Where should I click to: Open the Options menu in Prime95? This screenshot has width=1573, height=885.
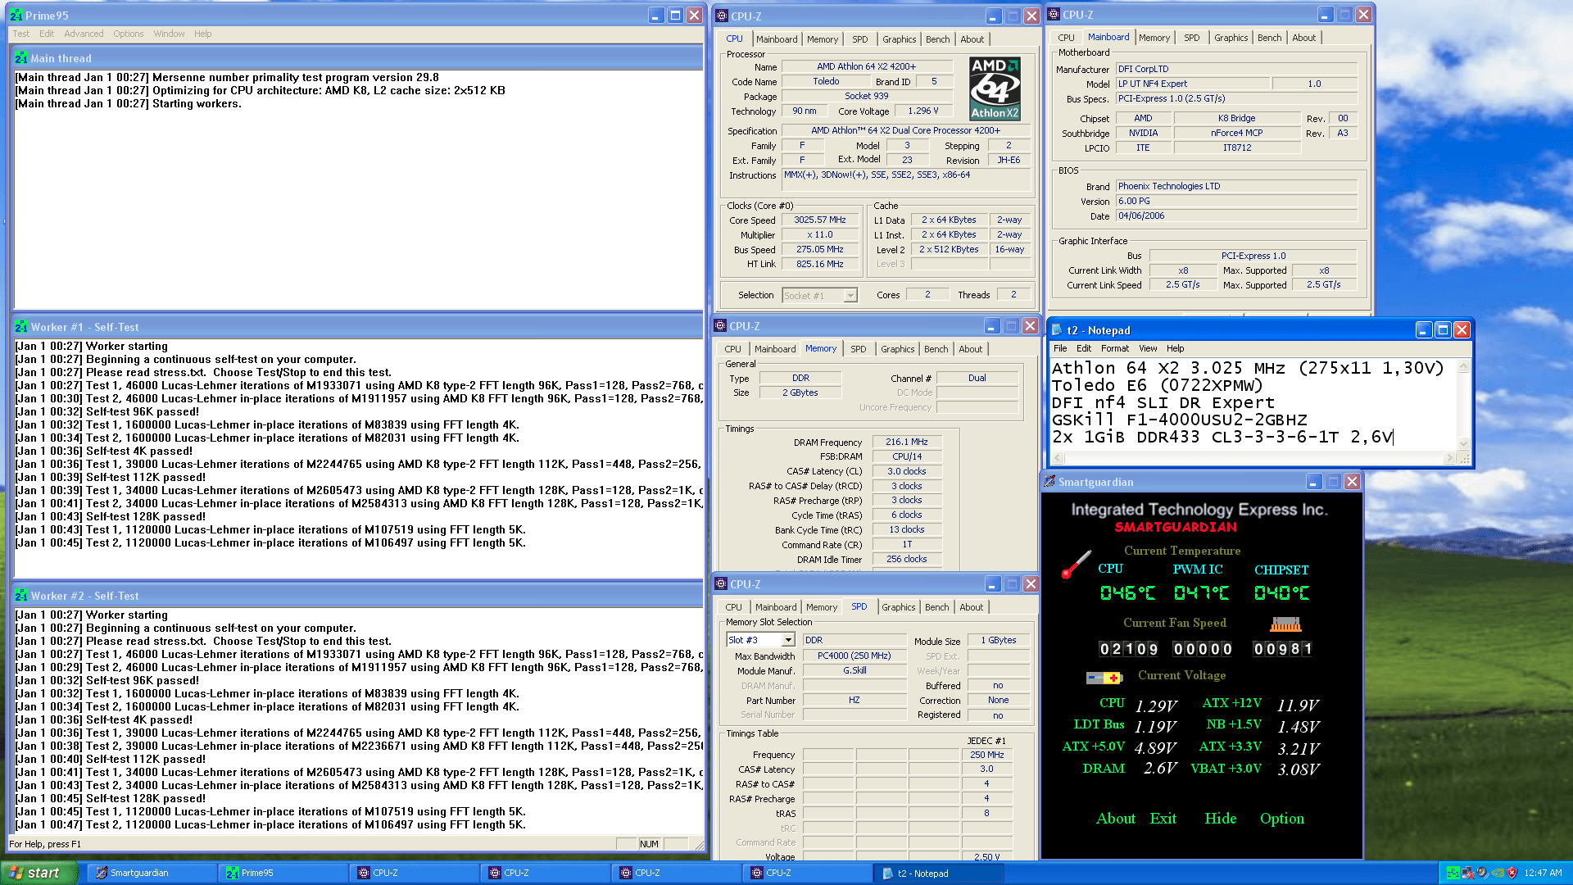point(128,34)
